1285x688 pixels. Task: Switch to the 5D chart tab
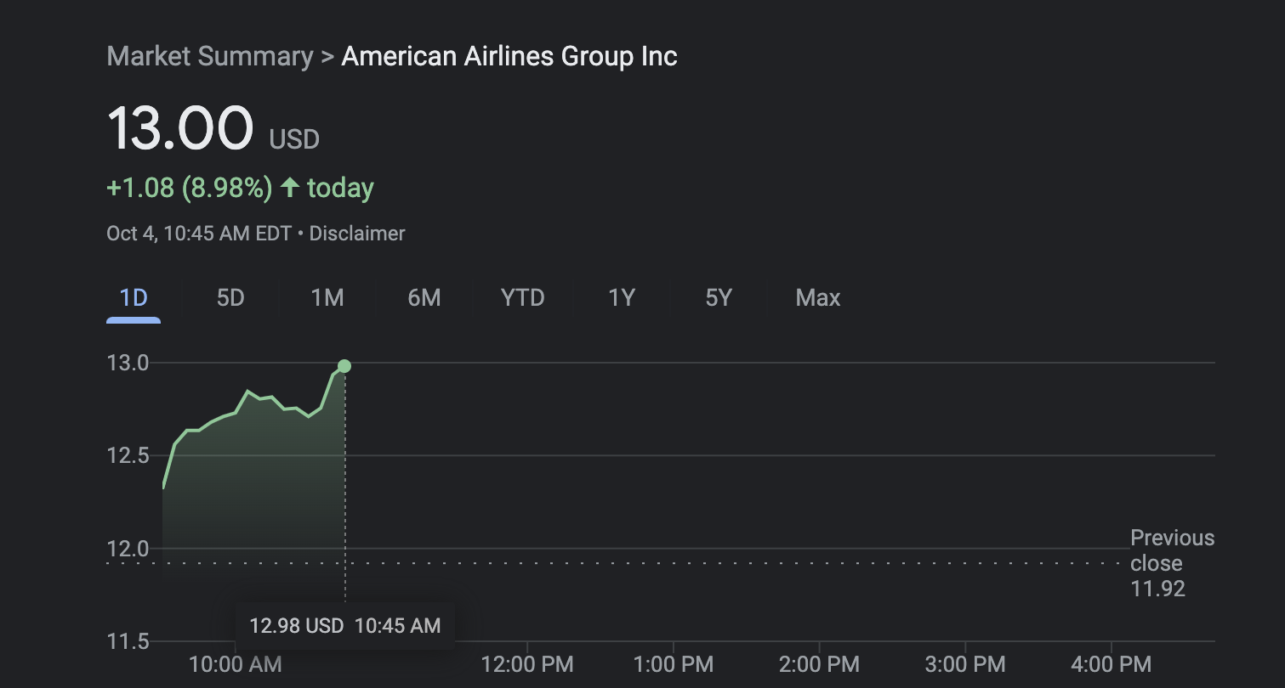click(230, 298)
